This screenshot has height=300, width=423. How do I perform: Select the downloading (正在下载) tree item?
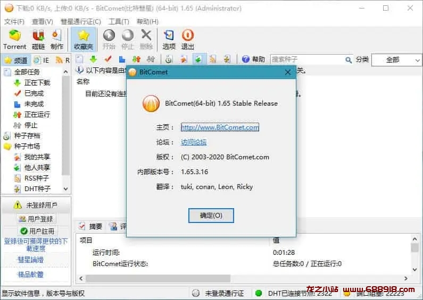[x=37, y=83]
